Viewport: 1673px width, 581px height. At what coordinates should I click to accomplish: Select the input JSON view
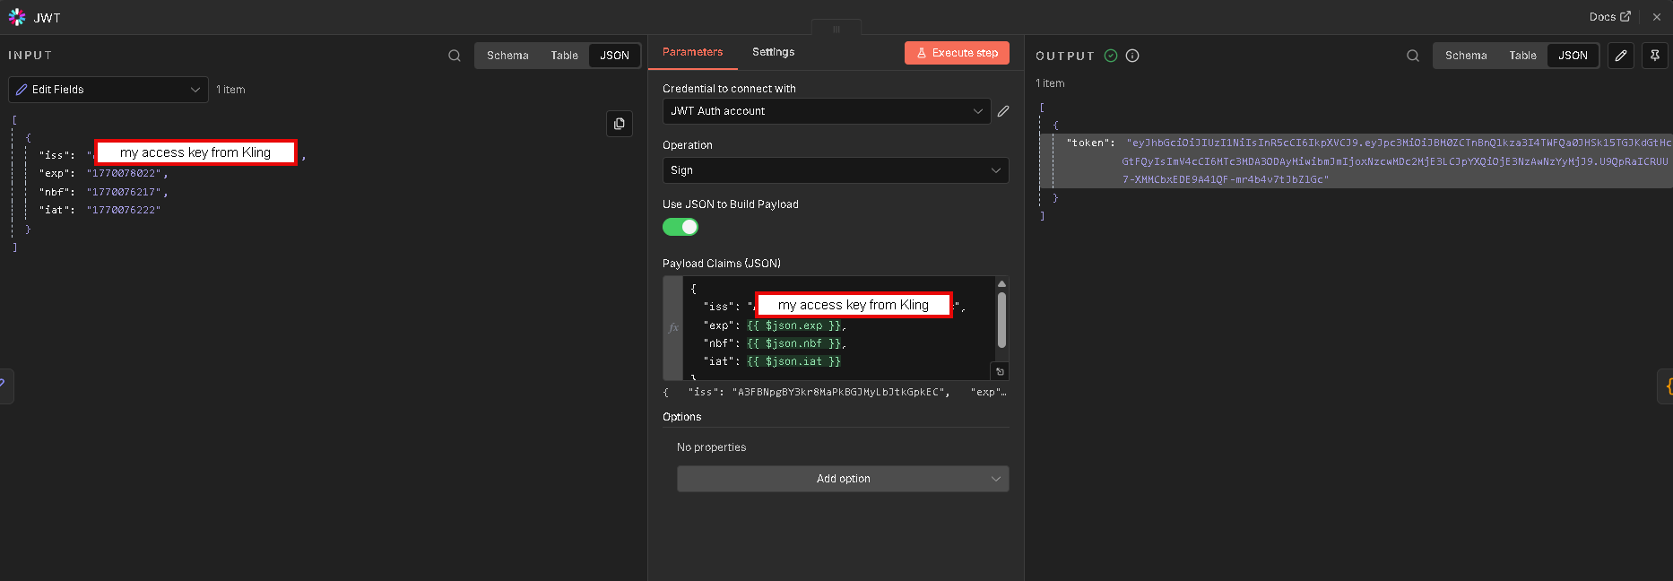(x=614, y=56)
